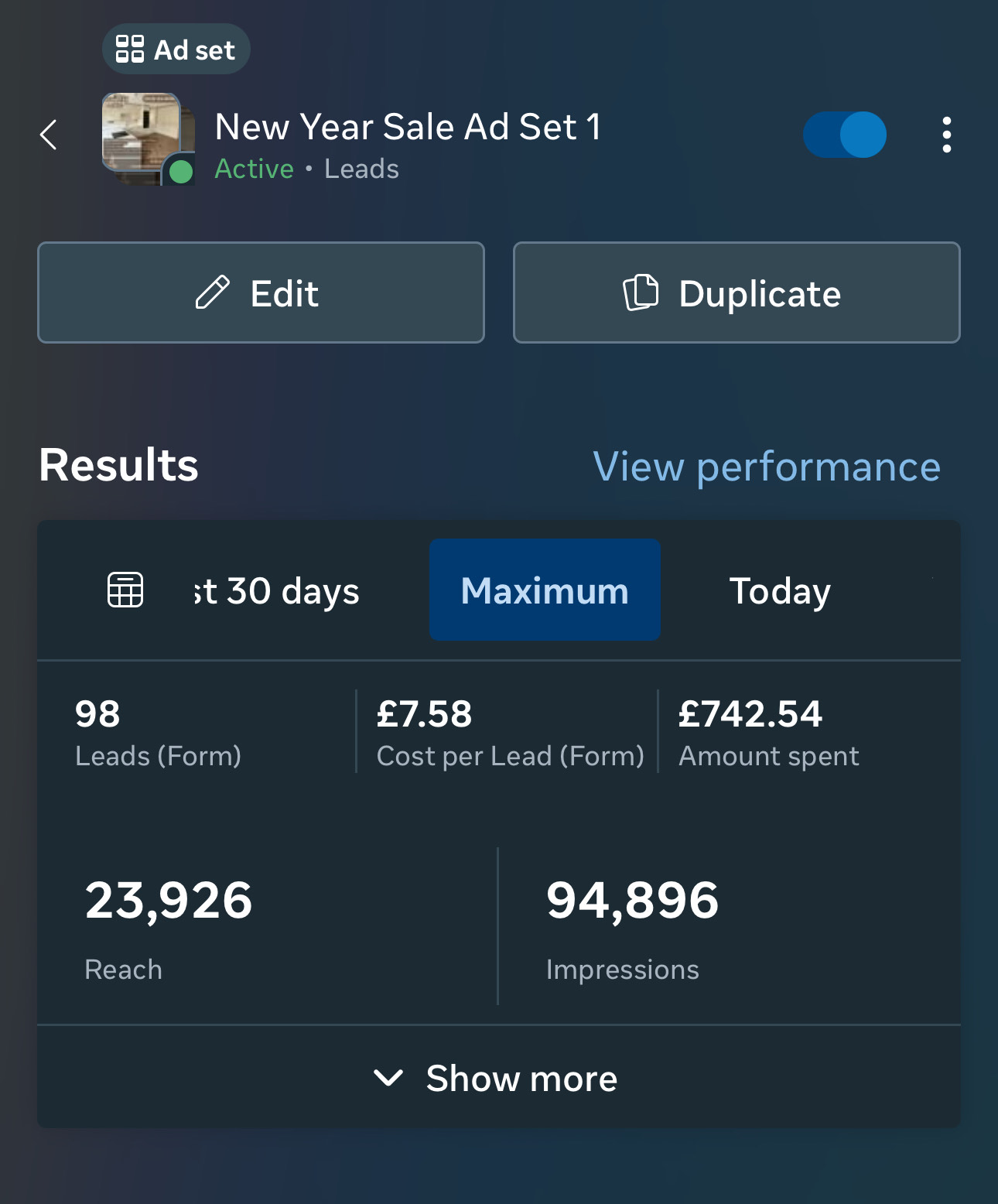Open the three-dot more options menu
This screenshot has height=1204, width=998.
[946, 135]
